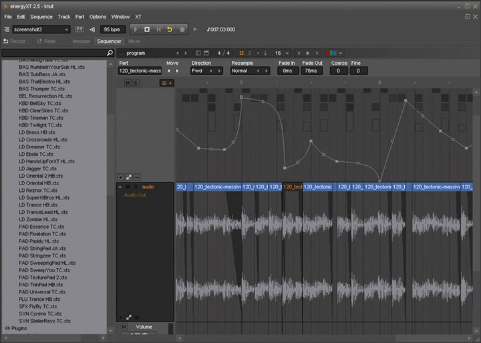Click the Fade Out 76ms field
Image resolution: width=481 pixels, height=343 pixels.
(311, 71)
